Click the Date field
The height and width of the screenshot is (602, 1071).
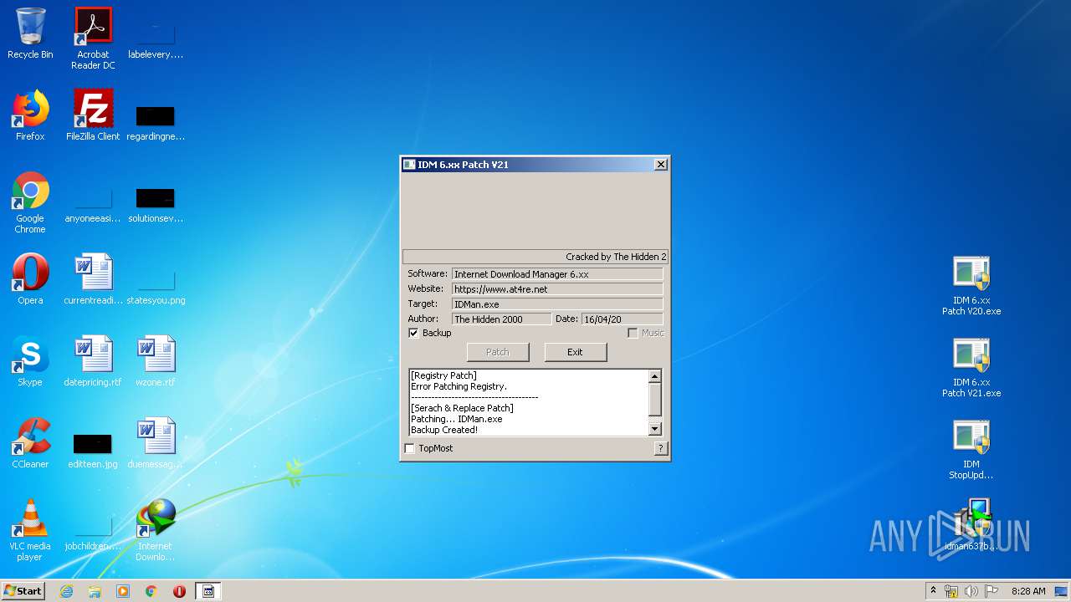point(622,319)
